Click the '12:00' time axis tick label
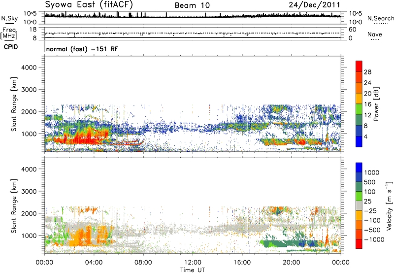Viewport: 394px width, 273px height. 193,263
